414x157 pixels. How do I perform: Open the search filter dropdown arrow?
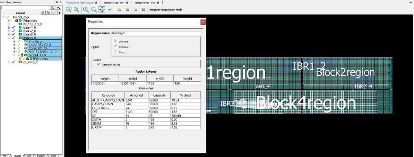click(59, 7)
